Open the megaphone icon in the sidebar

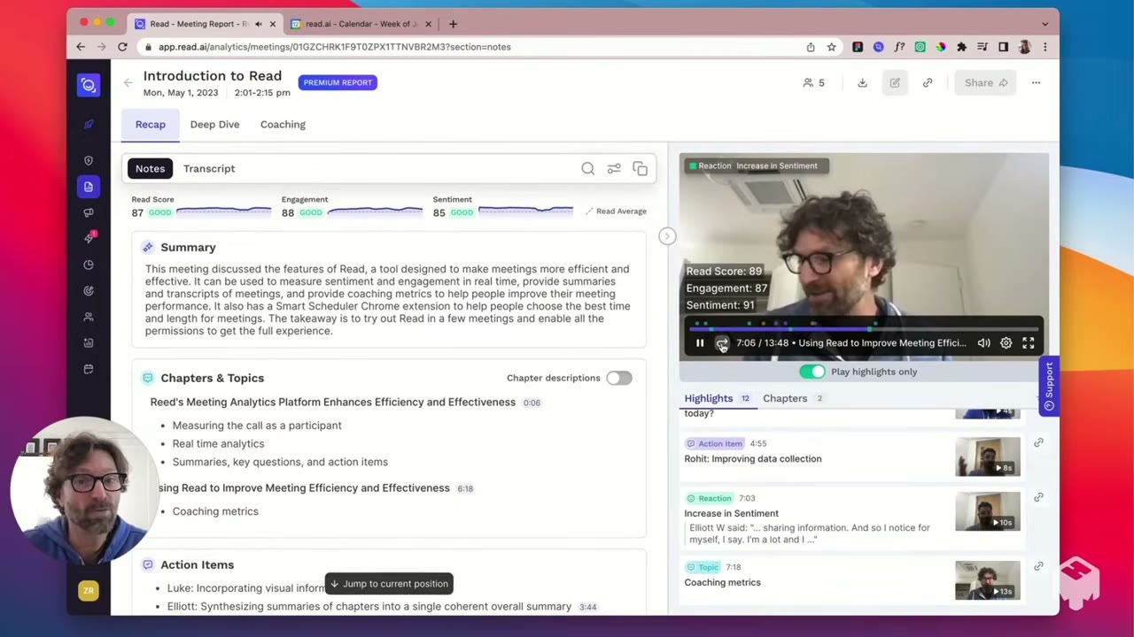(88, 212)
